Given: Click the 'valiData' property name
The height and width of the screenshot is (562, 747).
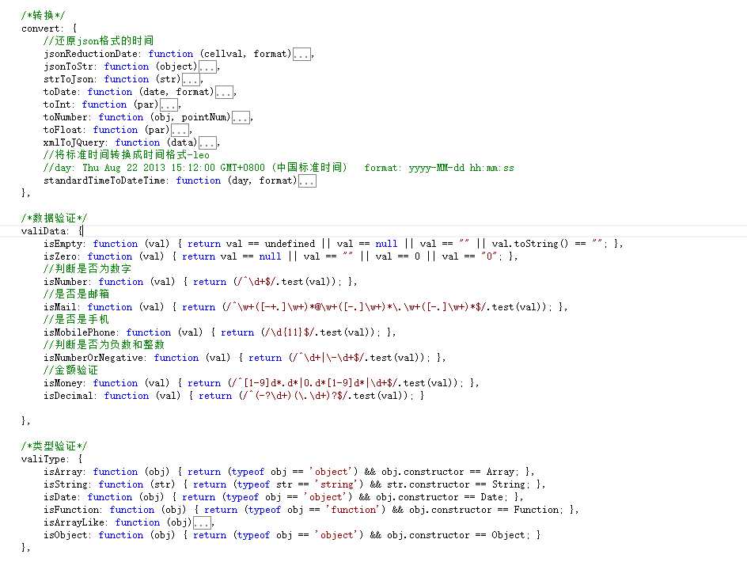Looking at the screenshot, I should point(44,231).
